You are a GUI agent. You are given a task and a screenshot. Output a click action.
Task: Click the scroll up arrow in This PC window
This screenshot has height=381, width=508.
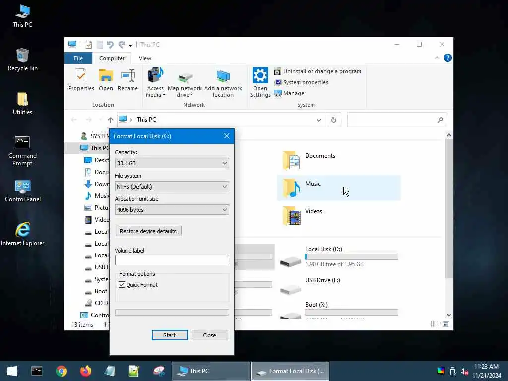pyautogui.click(x=449, y=135)
